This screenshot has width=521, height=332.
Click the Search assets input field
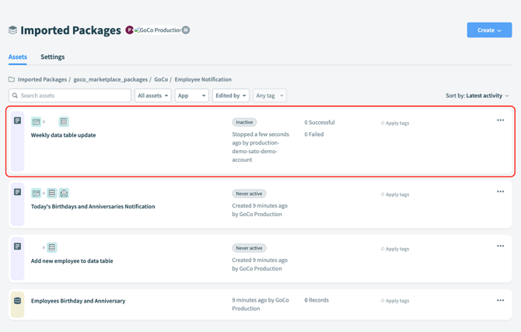(70, 96)
